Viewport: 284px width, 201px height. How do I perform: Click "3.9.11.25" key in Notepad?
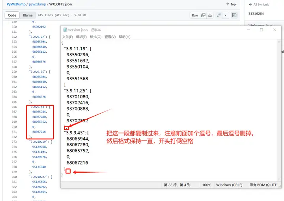click(x=75, y=90)
